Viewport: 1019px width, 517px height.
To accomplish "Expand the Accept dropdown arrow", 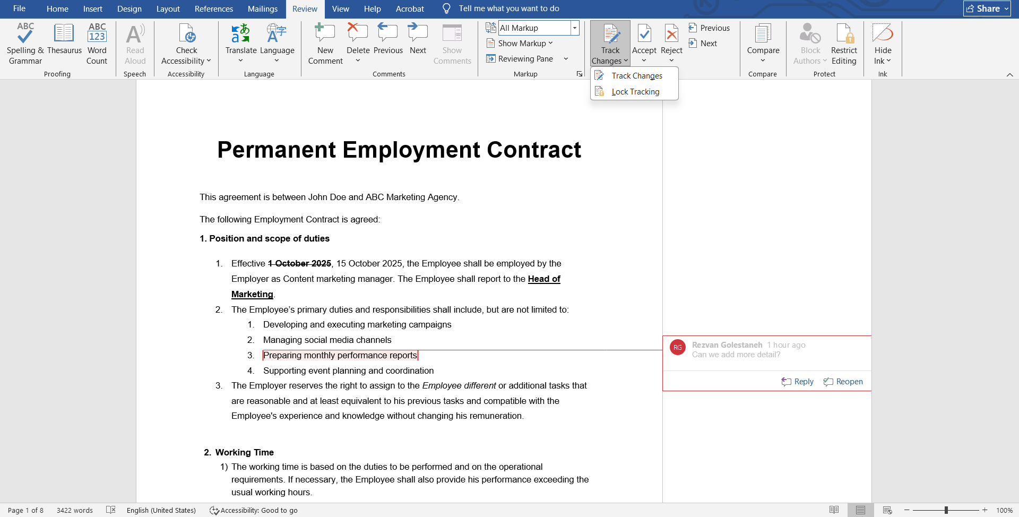I will click(644, 61).
